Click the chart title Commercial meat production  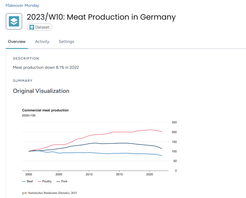coord(45,110)
